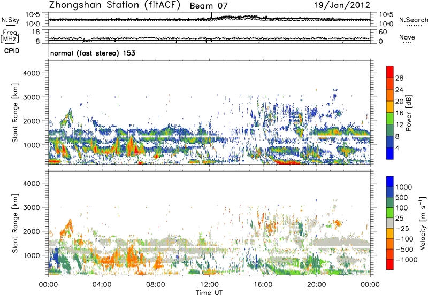Click the '-25' tick on Velocity color bar

pyautogui.click(x=402, y=229)
